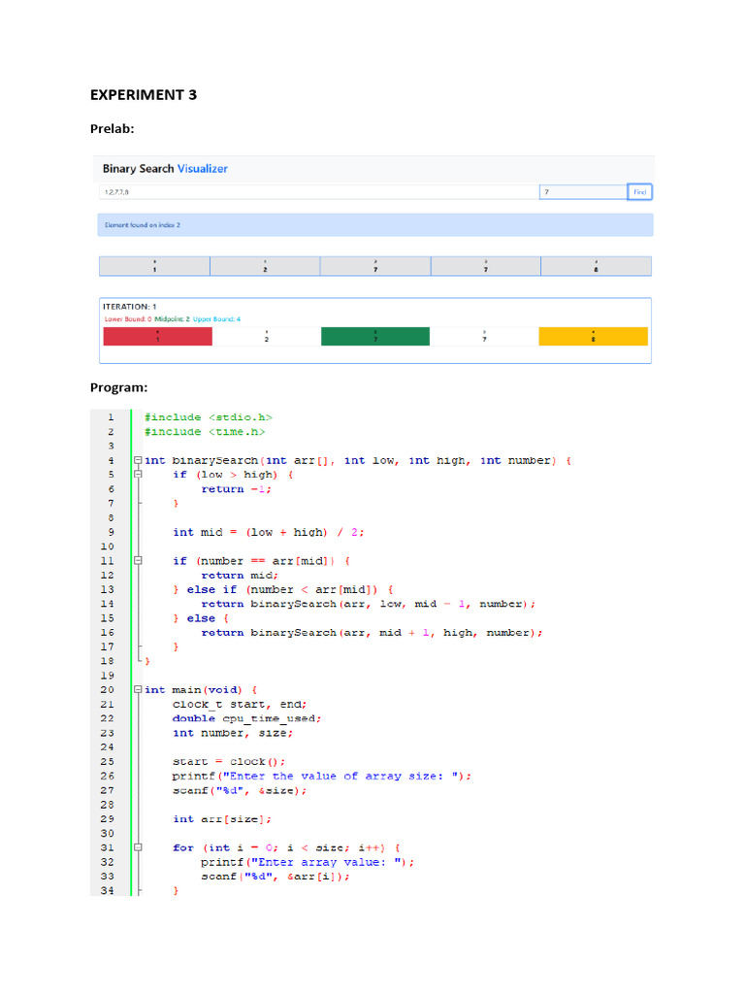Focus the search value field containing 7
This screenshot has width=745, height=994.
coord(582,192)
